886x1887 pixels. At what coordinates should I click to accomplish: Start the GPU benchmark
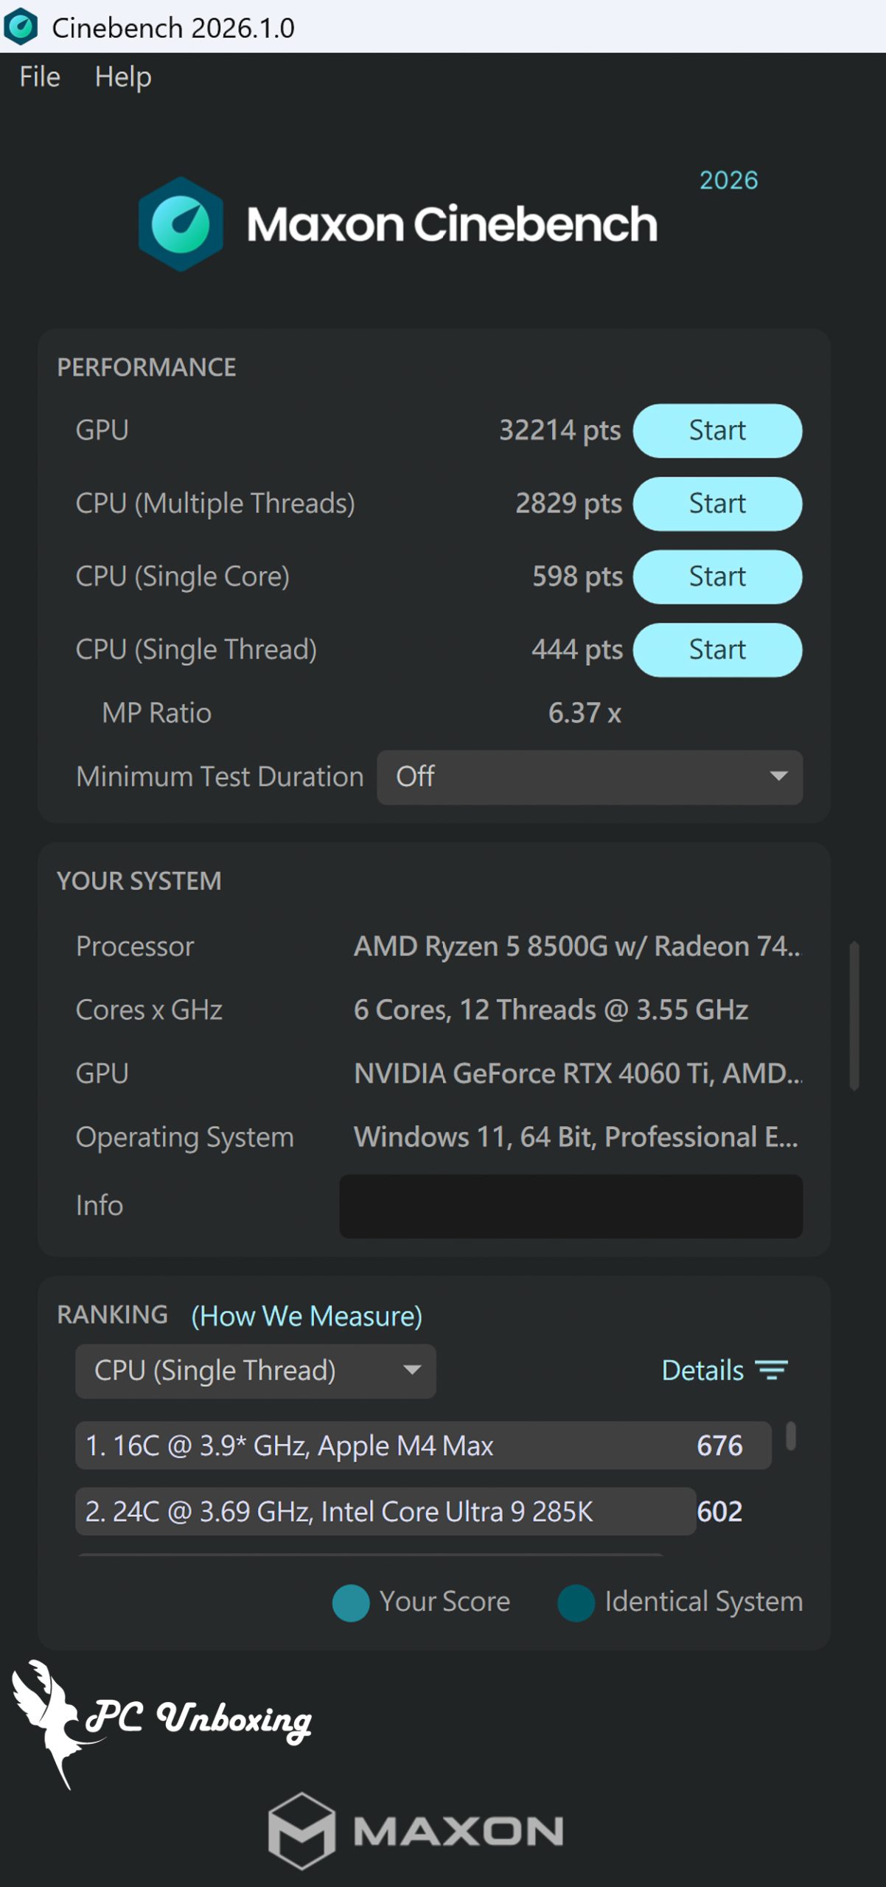tap(717, 430)
